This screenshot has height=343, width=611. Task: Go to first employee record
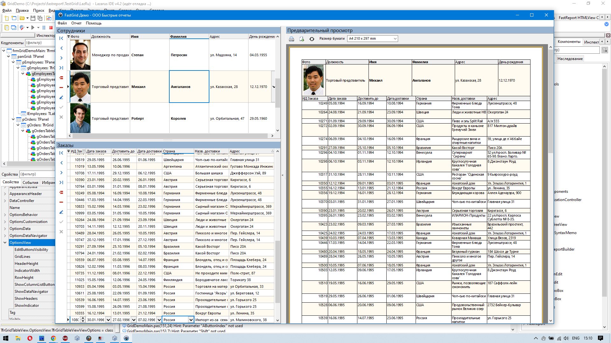coord(61,38)
